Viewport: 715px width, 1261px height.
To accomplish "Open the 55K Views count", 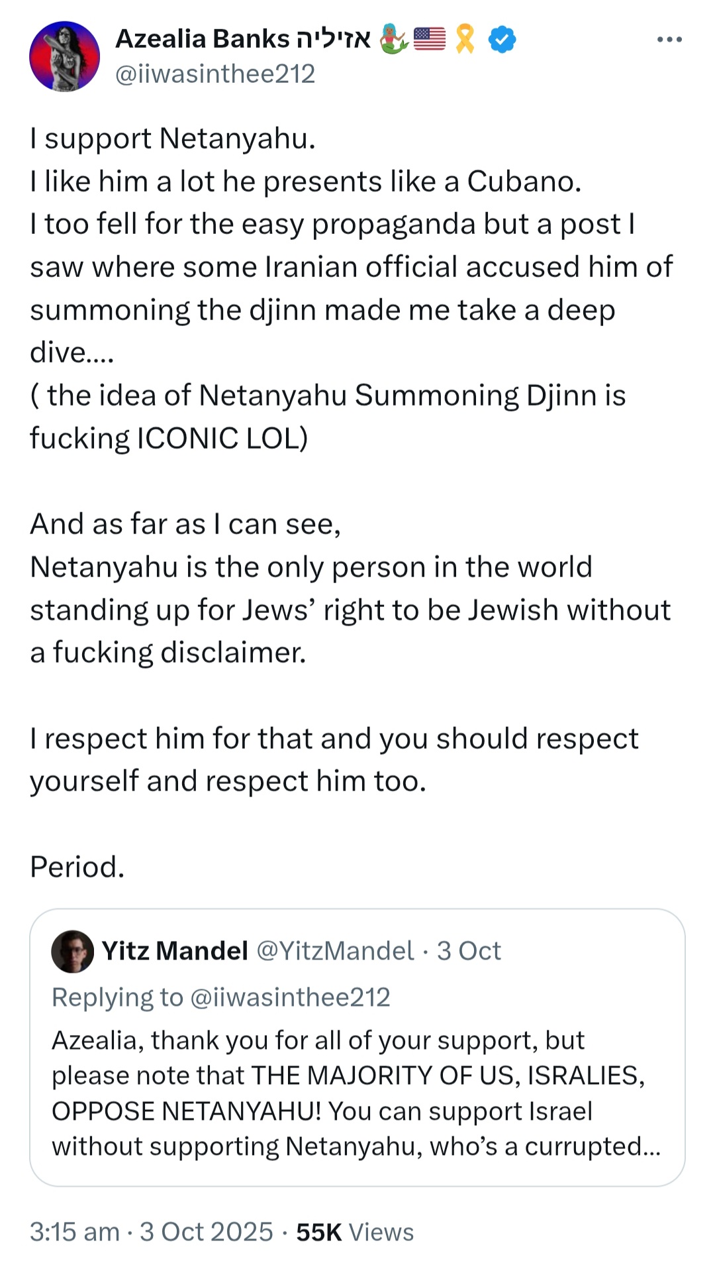I will [355, 1232].
